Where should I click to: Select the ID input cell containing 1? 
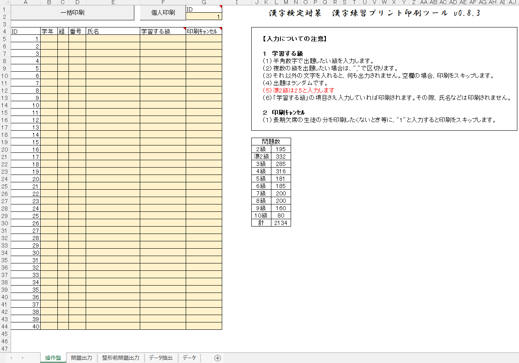pos(204,17)
